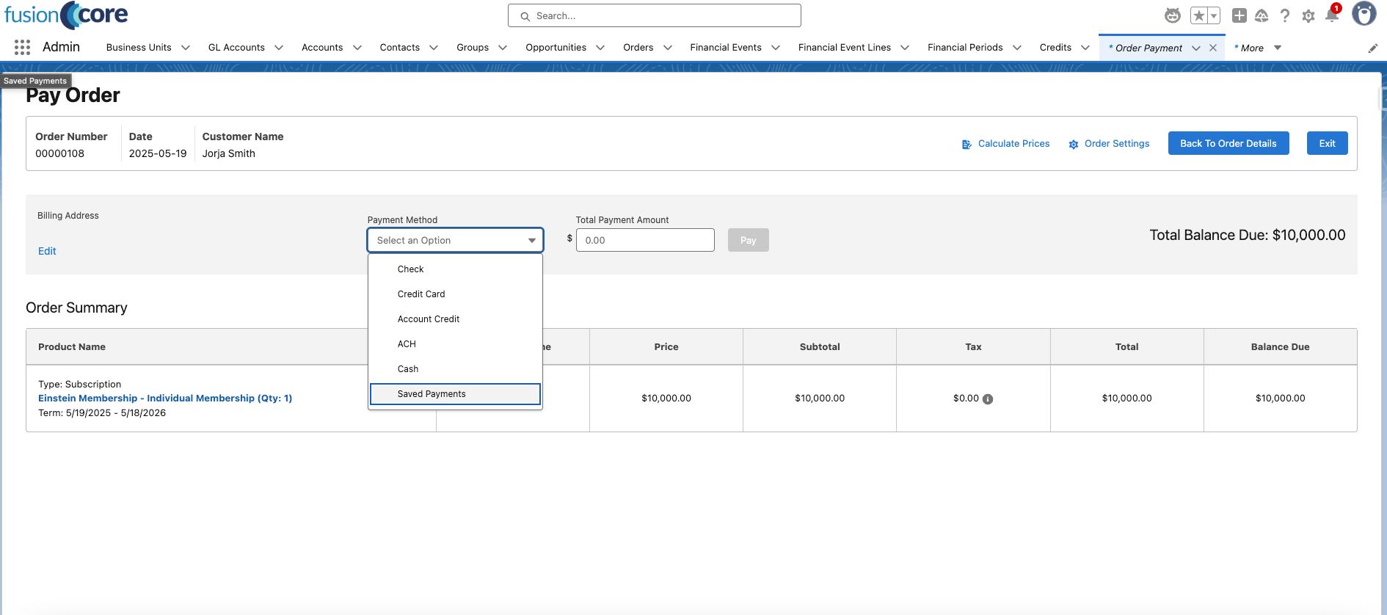Open the Setup gear icon
This screenshot has height=615, width=1387.
tap(1308, 15)
